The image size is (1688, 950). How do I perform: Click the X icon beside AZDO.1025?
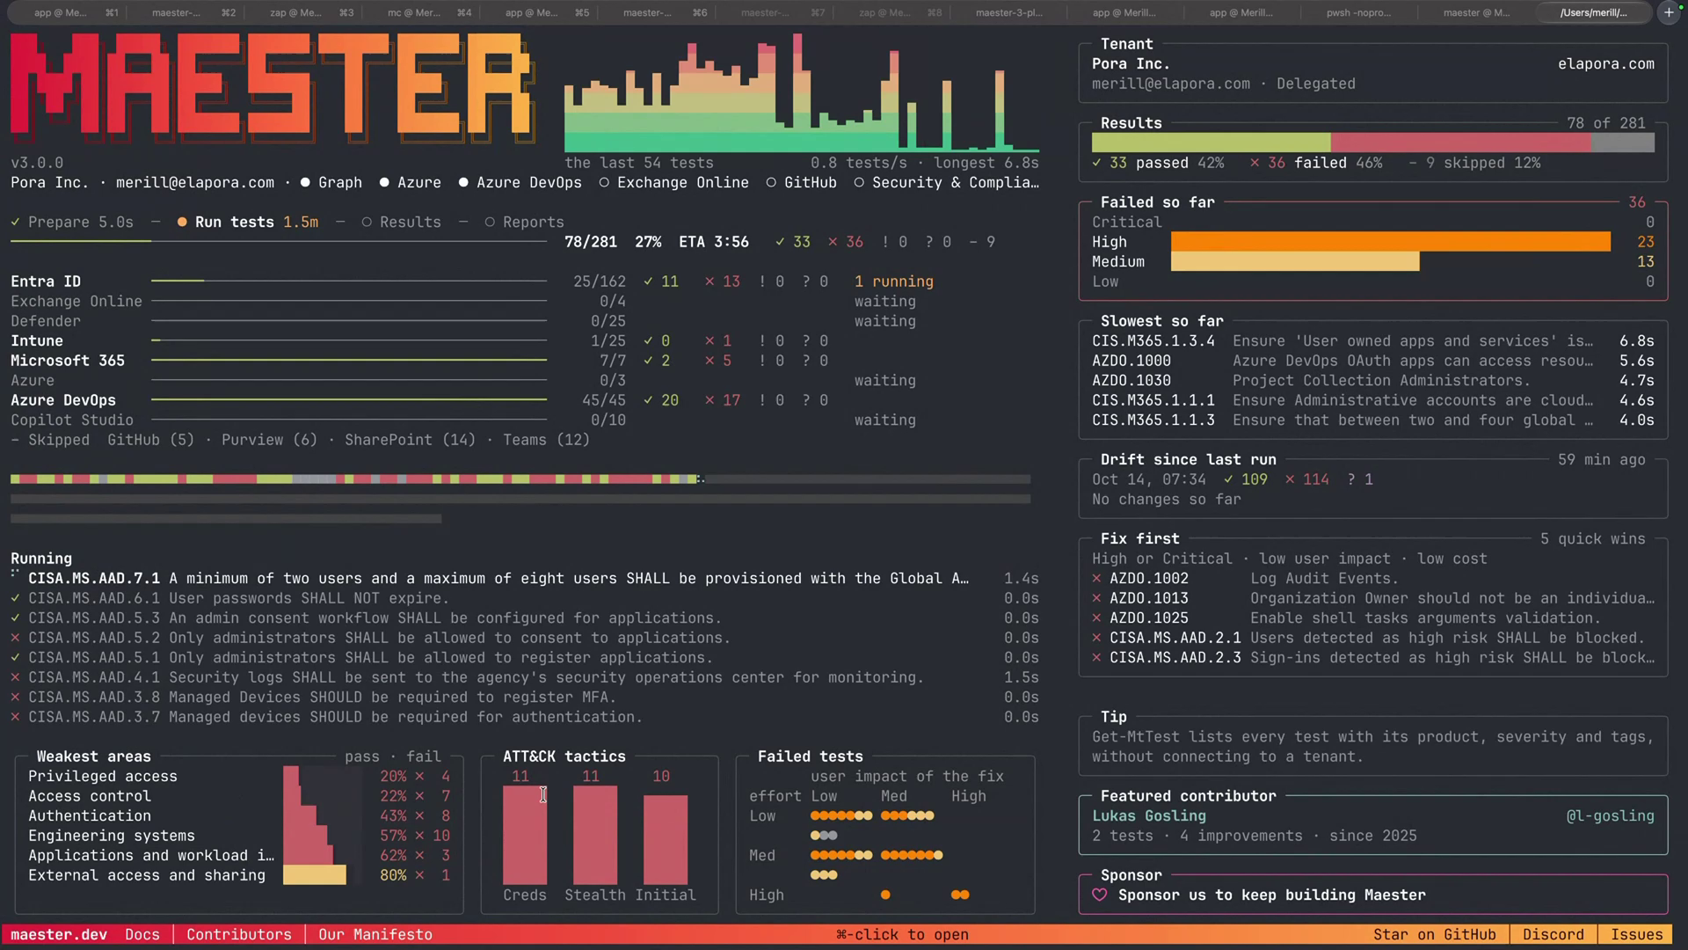[x=1096, y=617]
